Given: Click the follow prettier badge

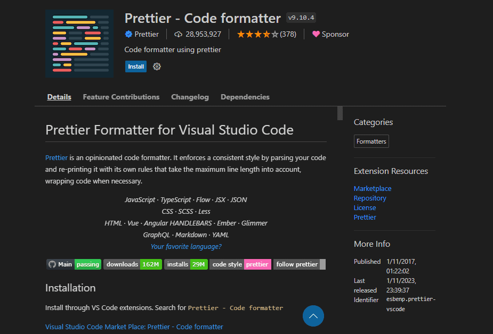Looking at the screenshot, I should pos(300,264).
